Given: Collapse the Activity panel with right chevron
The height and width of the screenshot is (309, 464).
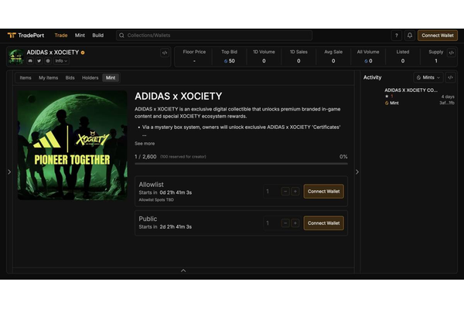Looking at the screenshot, I should point(357,171).
